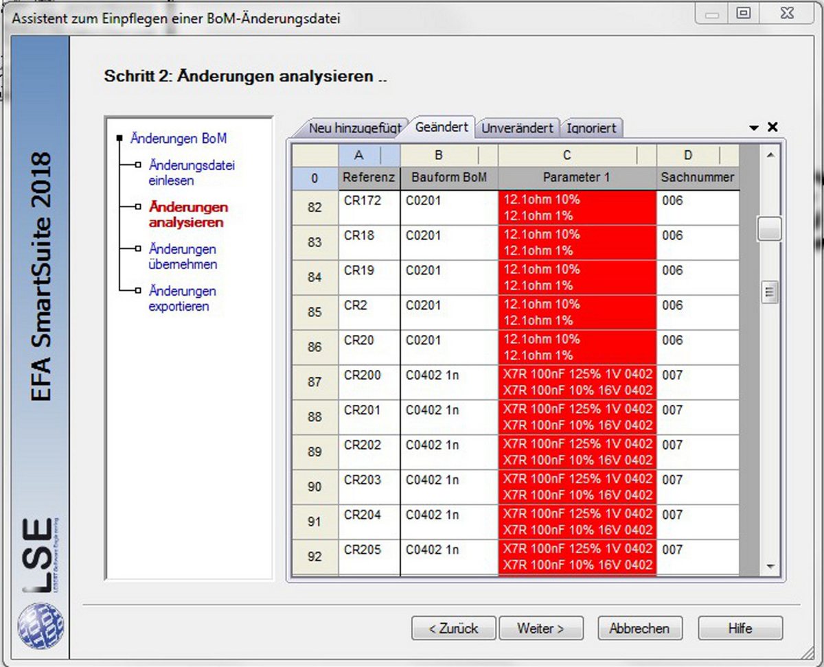Click red Parameter 1 cell of CR205
824x667 pixels.
pyautogui.click(x=577, y=557)
